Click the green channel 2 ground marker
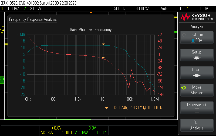The image size is (216, 136). (x=2, y=79)
